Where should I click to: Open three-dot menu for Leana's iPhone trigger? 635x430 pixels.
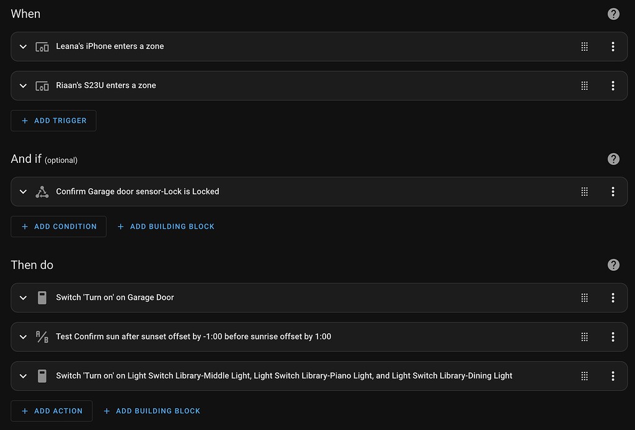[x=613, y=46]
